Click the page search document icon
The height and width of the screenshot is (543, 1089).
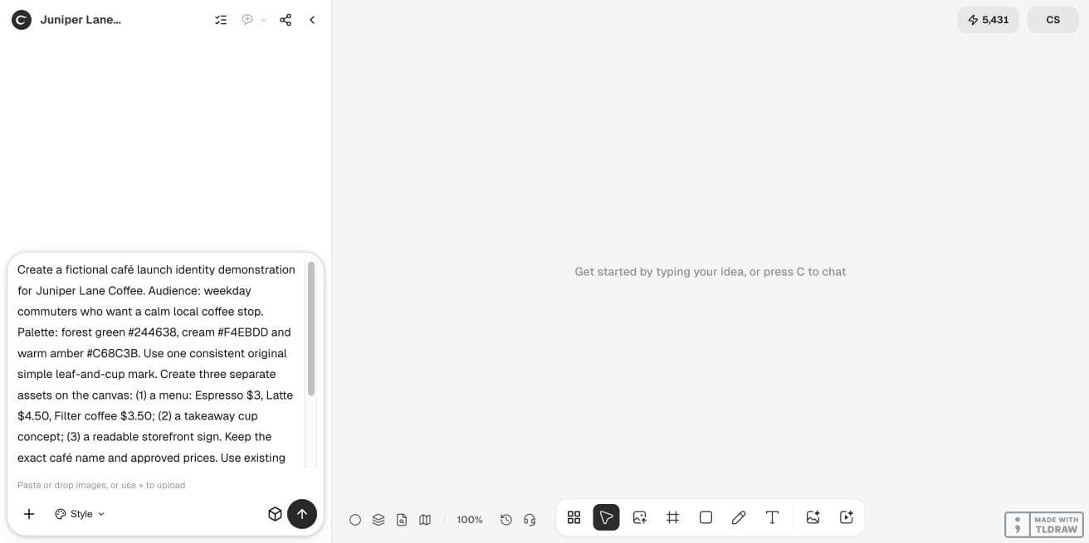(402, 520)
